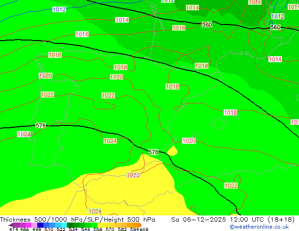
Task: Click the 1016 label on the left side
Action: point(82,34)
